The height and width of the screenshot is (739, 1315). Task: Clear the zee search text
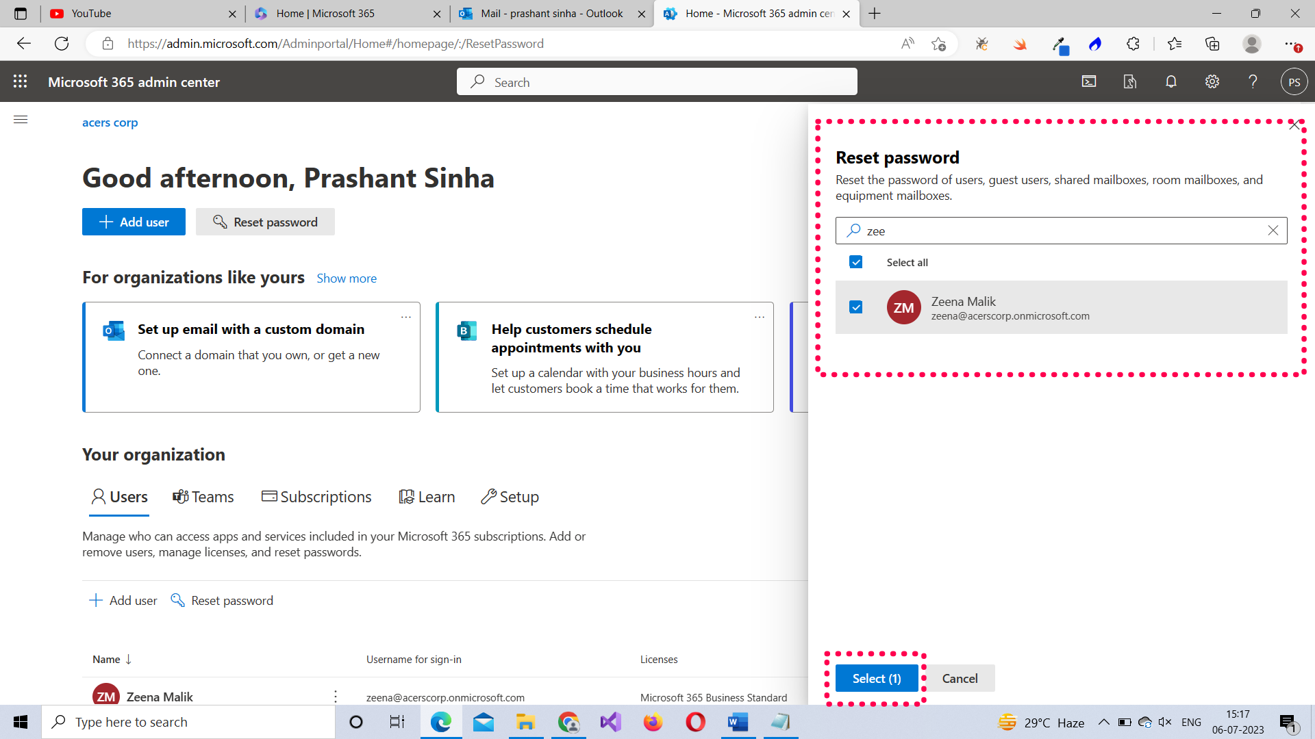(x=1273, y=231)
